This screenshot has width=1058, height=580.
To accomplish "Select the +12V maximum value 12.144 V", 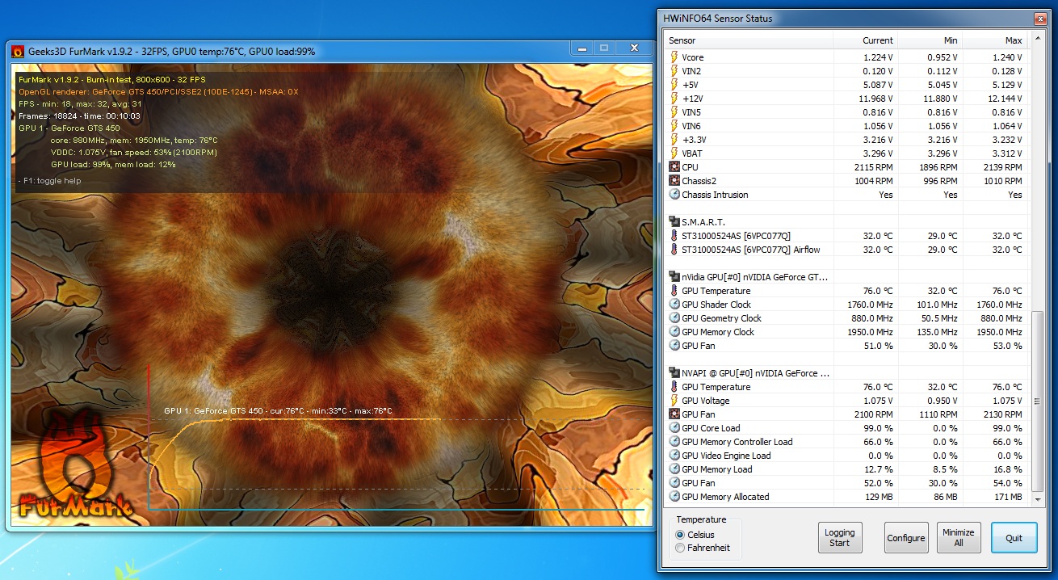I will tap(1004, 99).
